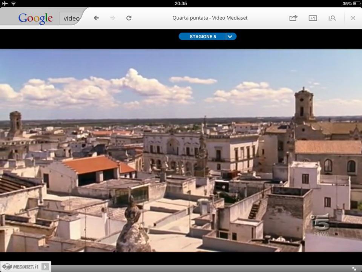
Task: Open find in page search
Action: coord(332,18)
